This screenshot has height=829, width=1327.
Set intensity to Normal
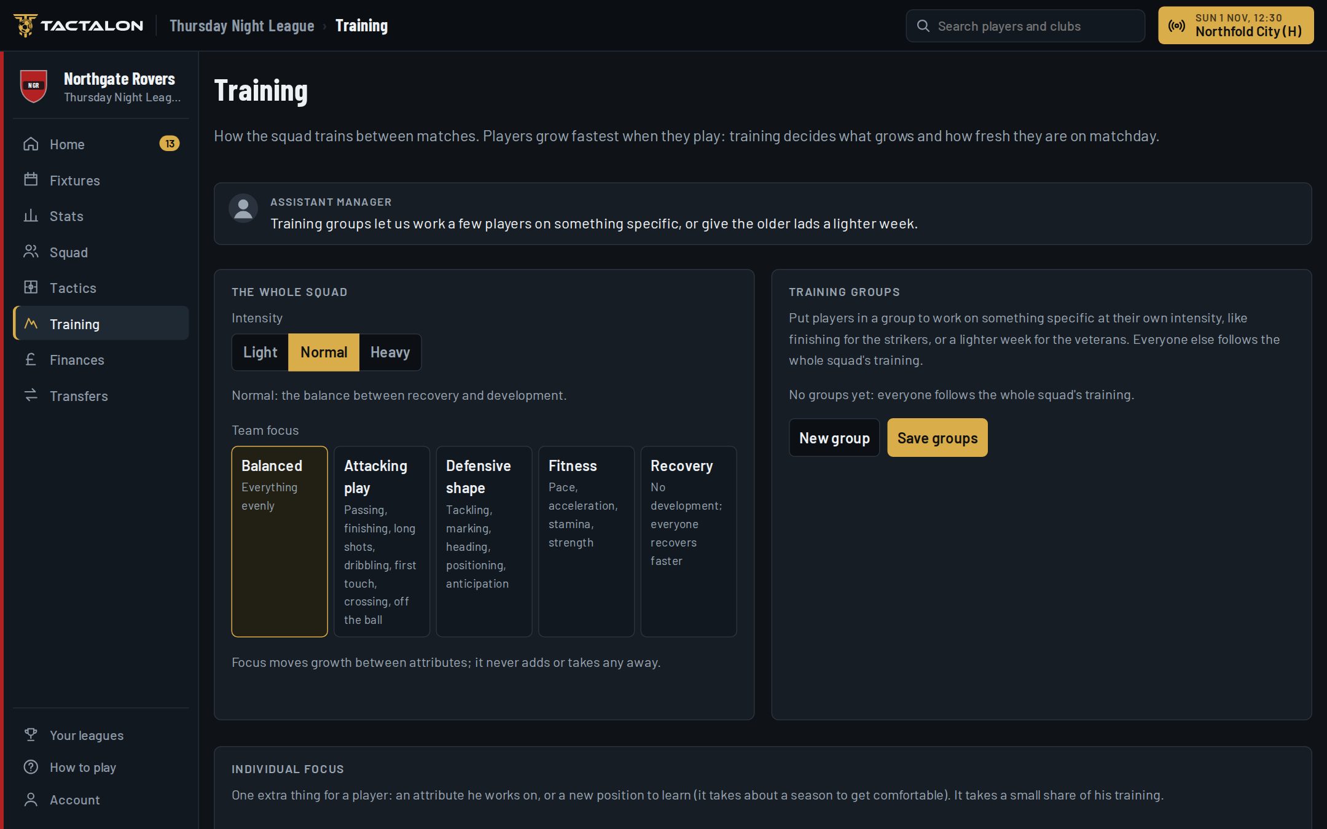[324, 352]
